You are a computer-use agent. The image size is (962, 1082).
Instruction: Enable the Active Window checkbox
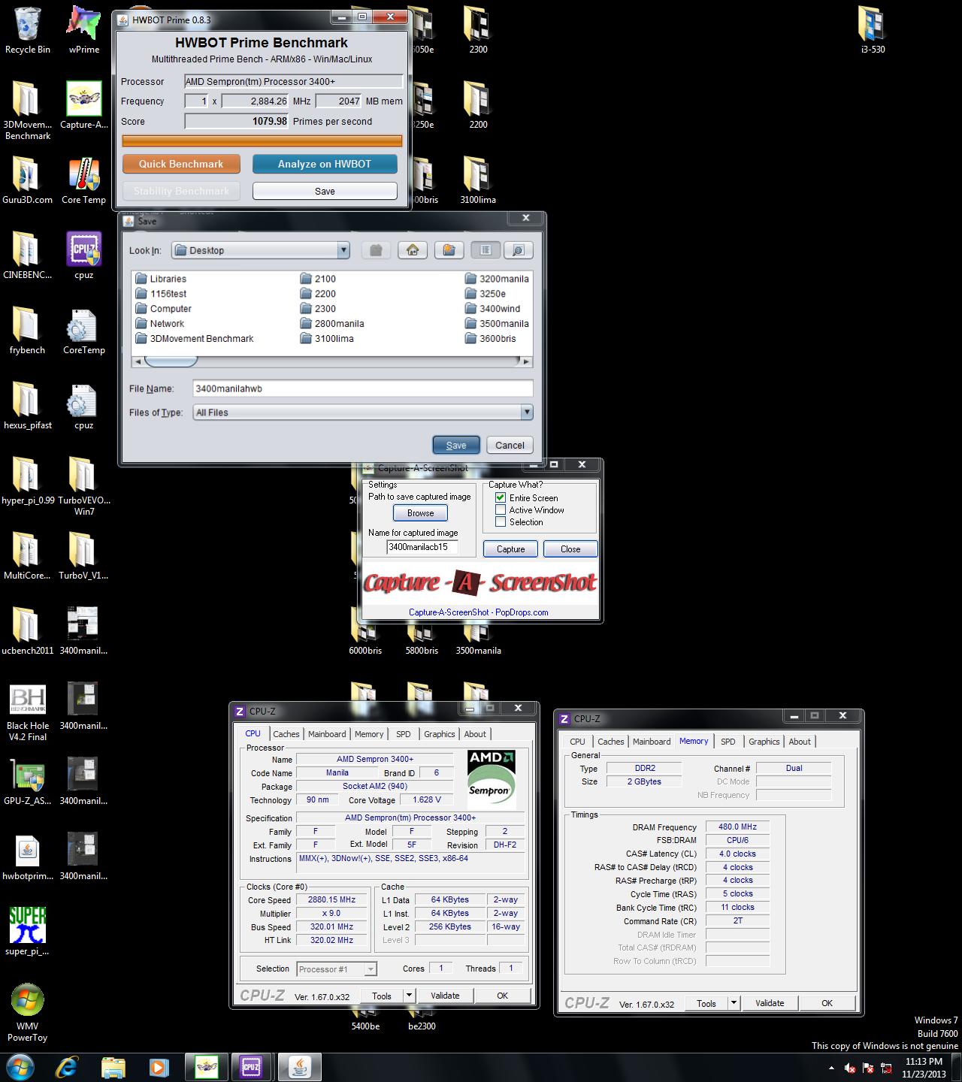(501, 509)
